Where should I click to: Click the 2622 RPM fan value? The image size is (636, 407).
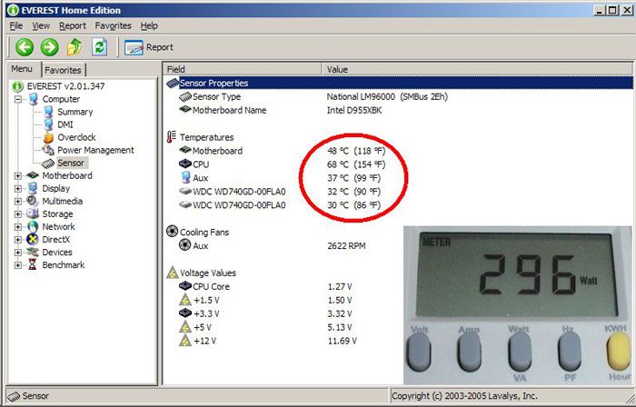click(346, 245)
